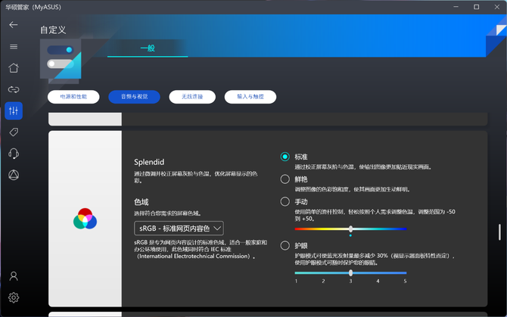Go back with the back arrow
The width and height of the screenshot is (507, 317).
[x=14, y=24]
